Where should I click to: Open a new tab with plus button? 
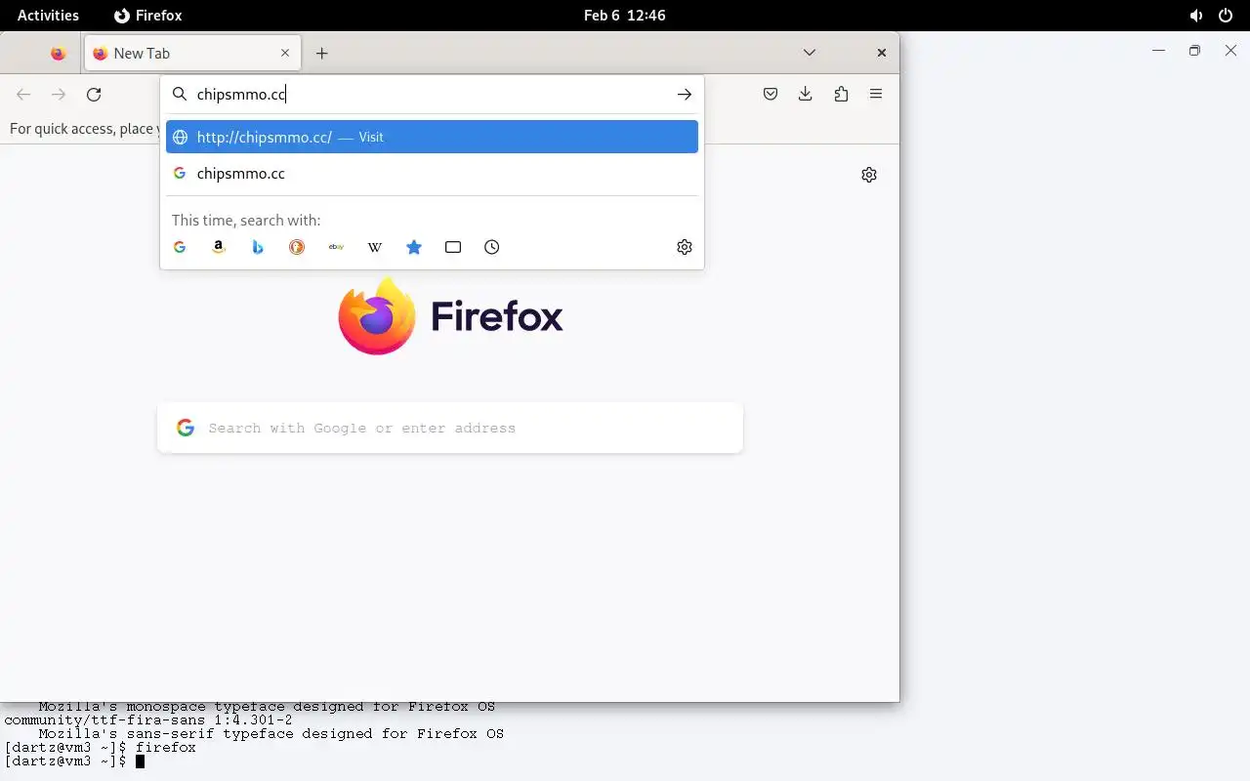coord(321,54)
